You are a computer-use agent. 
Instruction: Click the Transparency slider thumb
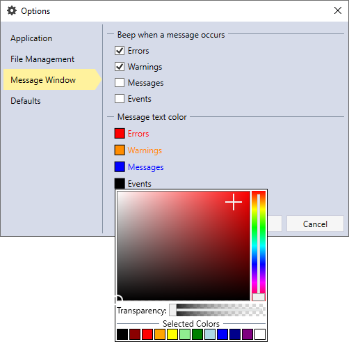coord(172,310)
